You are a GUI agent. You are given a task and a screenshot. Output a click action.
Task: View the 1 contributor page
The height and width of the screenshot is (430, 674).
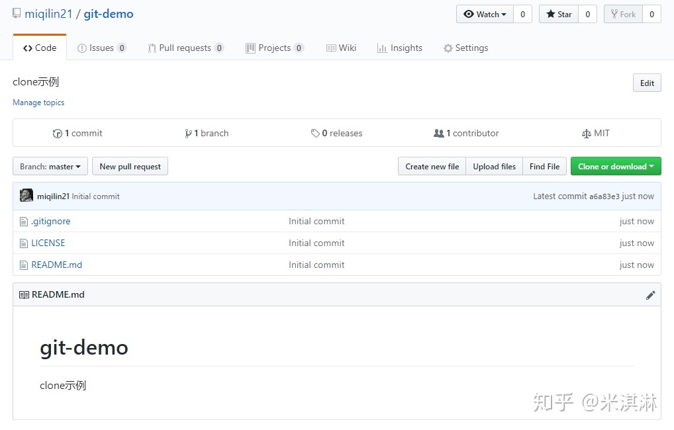(466, 133)
